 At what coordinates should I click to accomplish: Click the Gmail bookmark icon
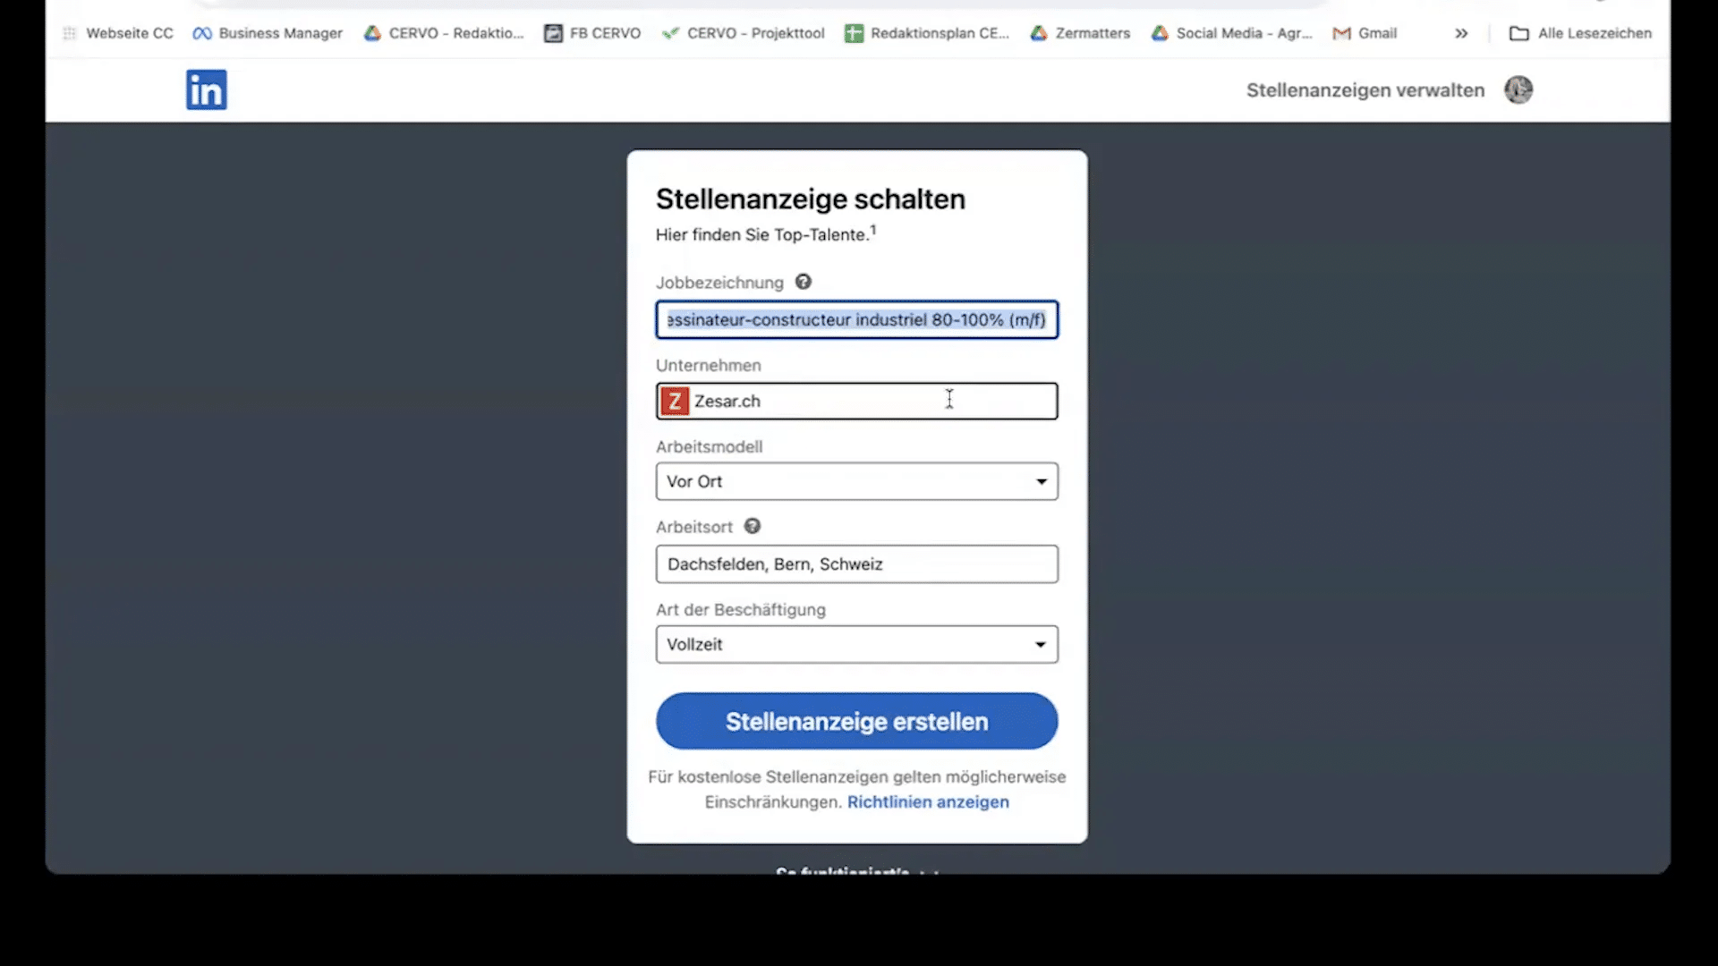[x=1341, y=33]
